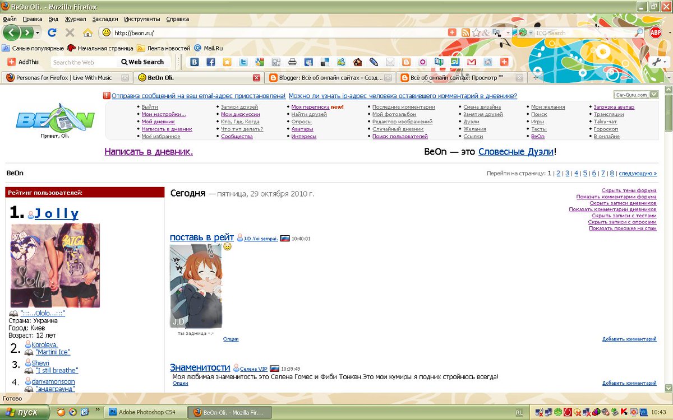Switch to Personas for Firefox tab

66,77
